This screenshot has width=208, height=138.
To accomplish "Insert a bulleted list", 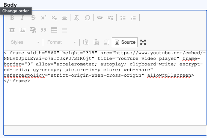I will click(123, 18).
